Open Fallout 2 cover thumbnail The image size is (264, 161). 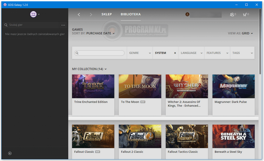tap(140, 136)
